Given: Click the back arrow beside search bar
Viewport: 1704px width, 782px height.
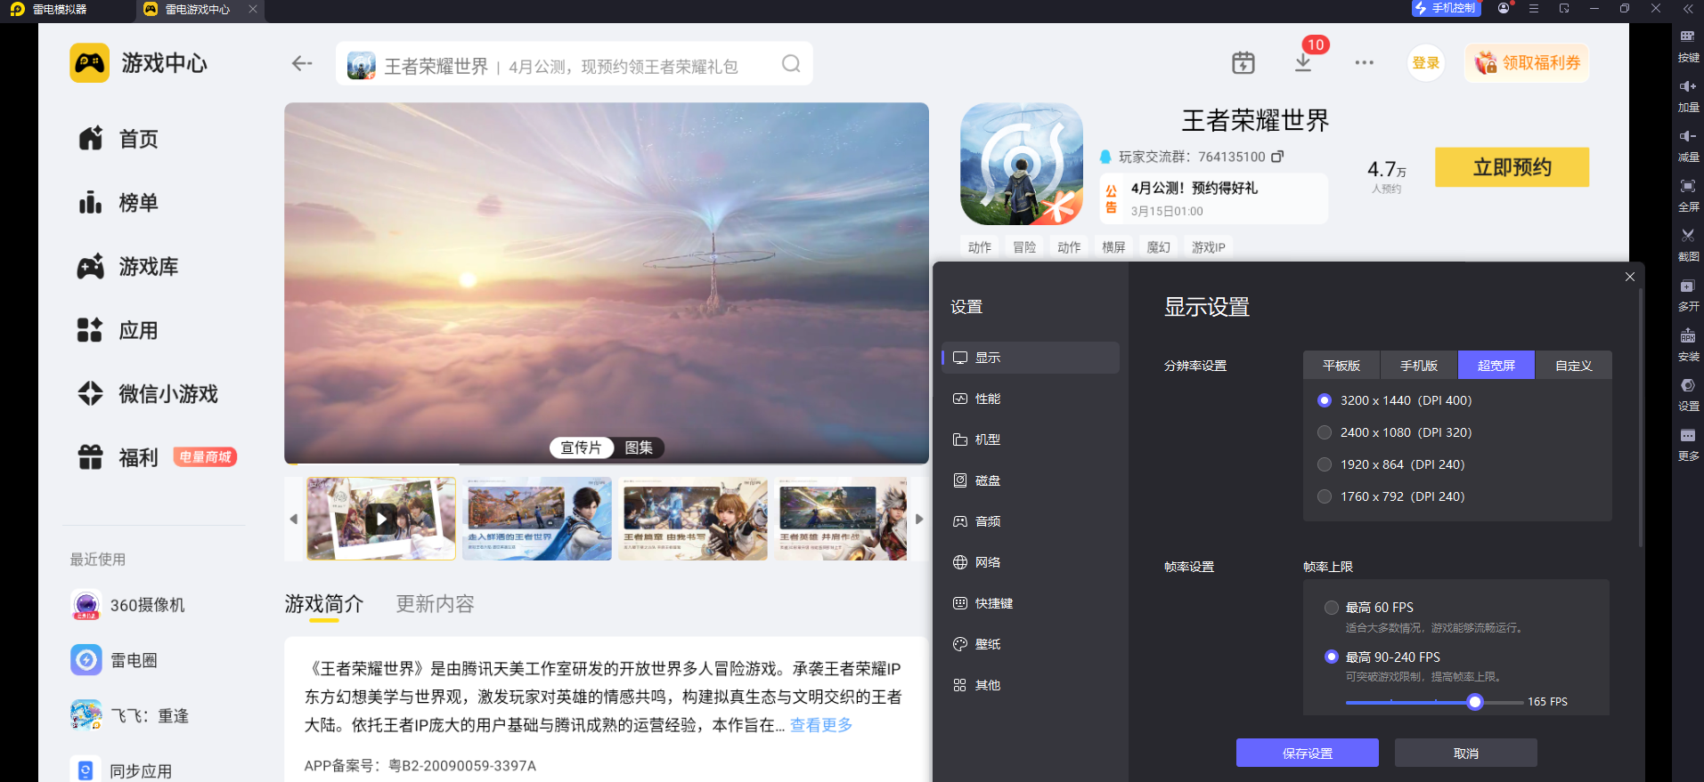Looking at the screenshot, I should [302, 63].
